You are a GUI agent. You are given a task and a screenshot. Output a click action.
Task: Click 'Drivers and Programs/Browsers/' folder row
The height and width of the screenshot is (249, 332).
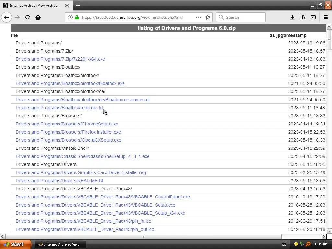[x=49, y=116]
